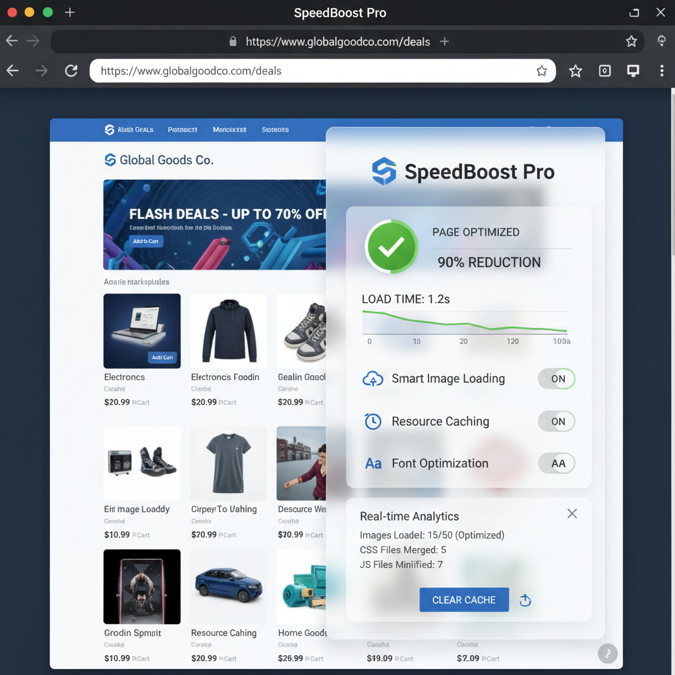Click the CSS Files Merged: 5 line

pos(403,550)
